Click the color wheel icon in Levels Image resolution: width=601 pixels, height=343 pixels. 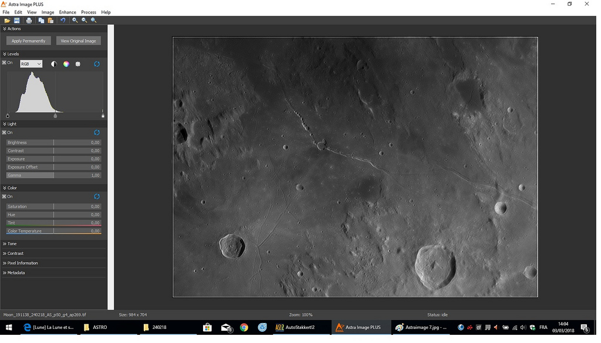(x=66, y=64)
